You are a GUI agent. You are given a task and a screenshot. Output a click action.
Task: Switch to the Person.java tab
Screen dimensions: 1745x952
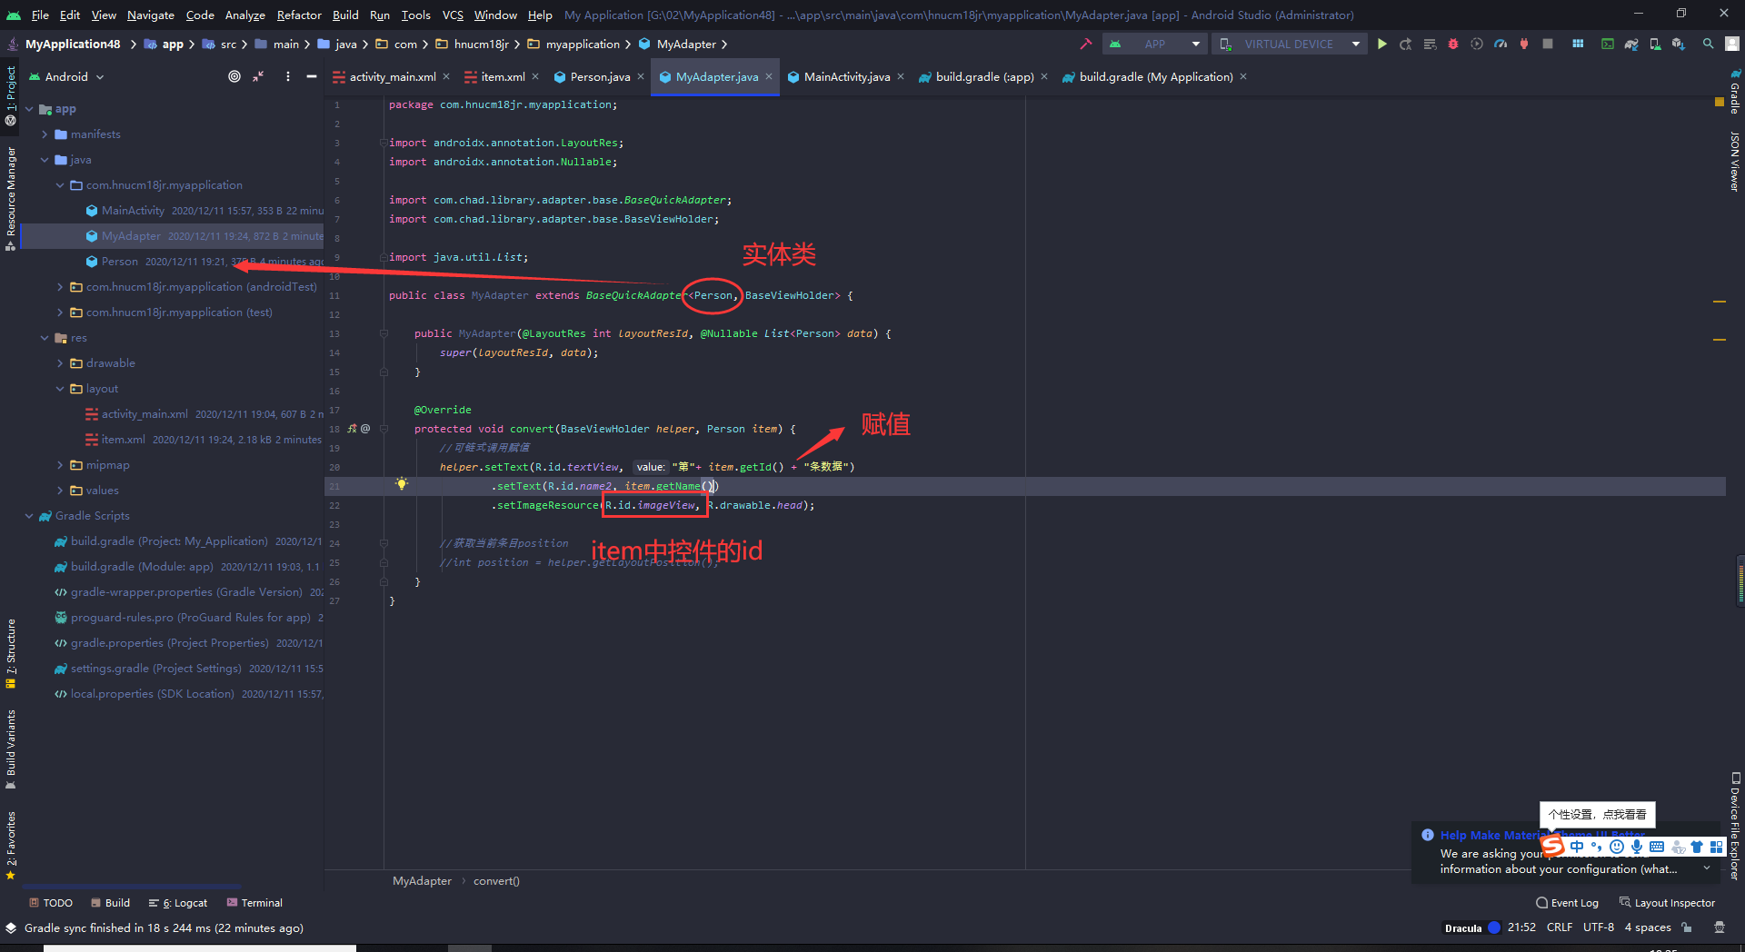click(600, 76)
